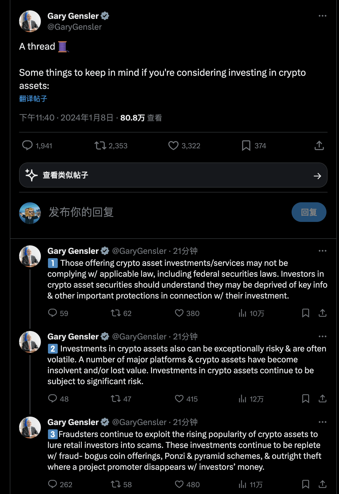
Task: Open the 查看类似帖子 similar posts bar
Action: (173, 175)
